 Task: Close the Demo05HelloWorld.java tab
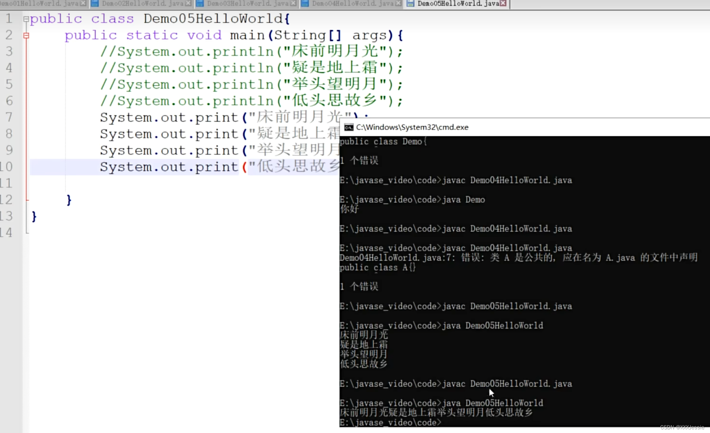pyautogui.click(x=503, y=3)
